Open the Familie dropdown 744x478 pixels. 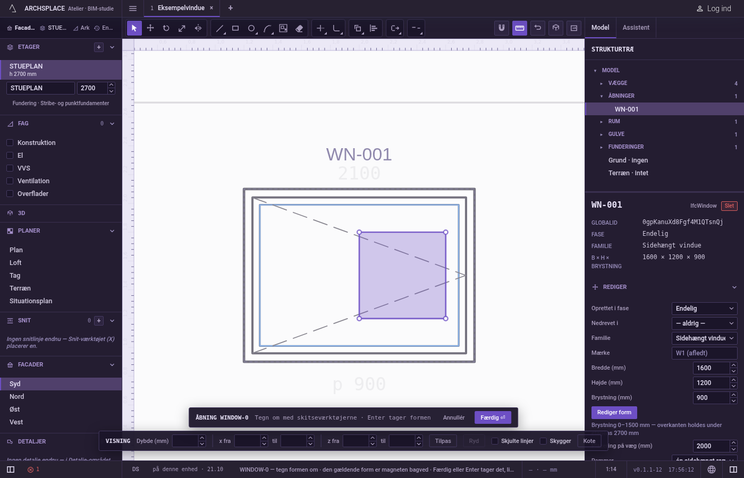coord(705,338)
